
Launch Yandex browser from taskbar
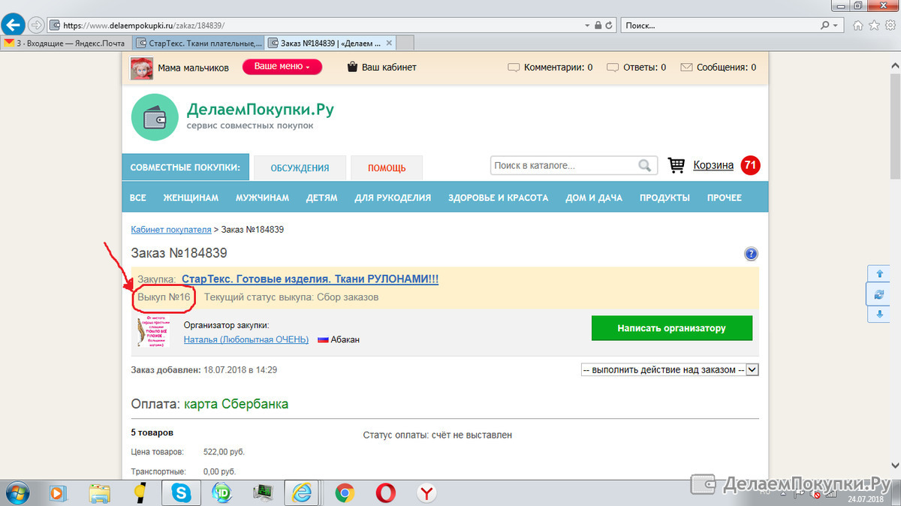[426, 493]
